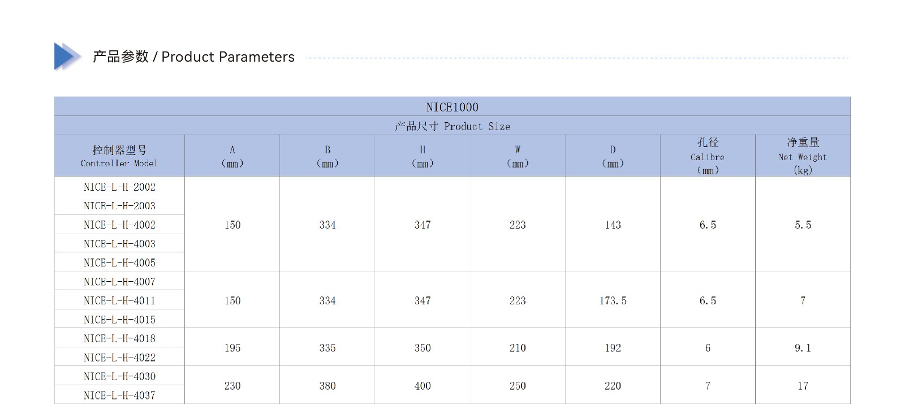Select the NICE-L-H-2002 model cell
The height and width of the screenshot is (409, 905).
(x=119, y=186)
